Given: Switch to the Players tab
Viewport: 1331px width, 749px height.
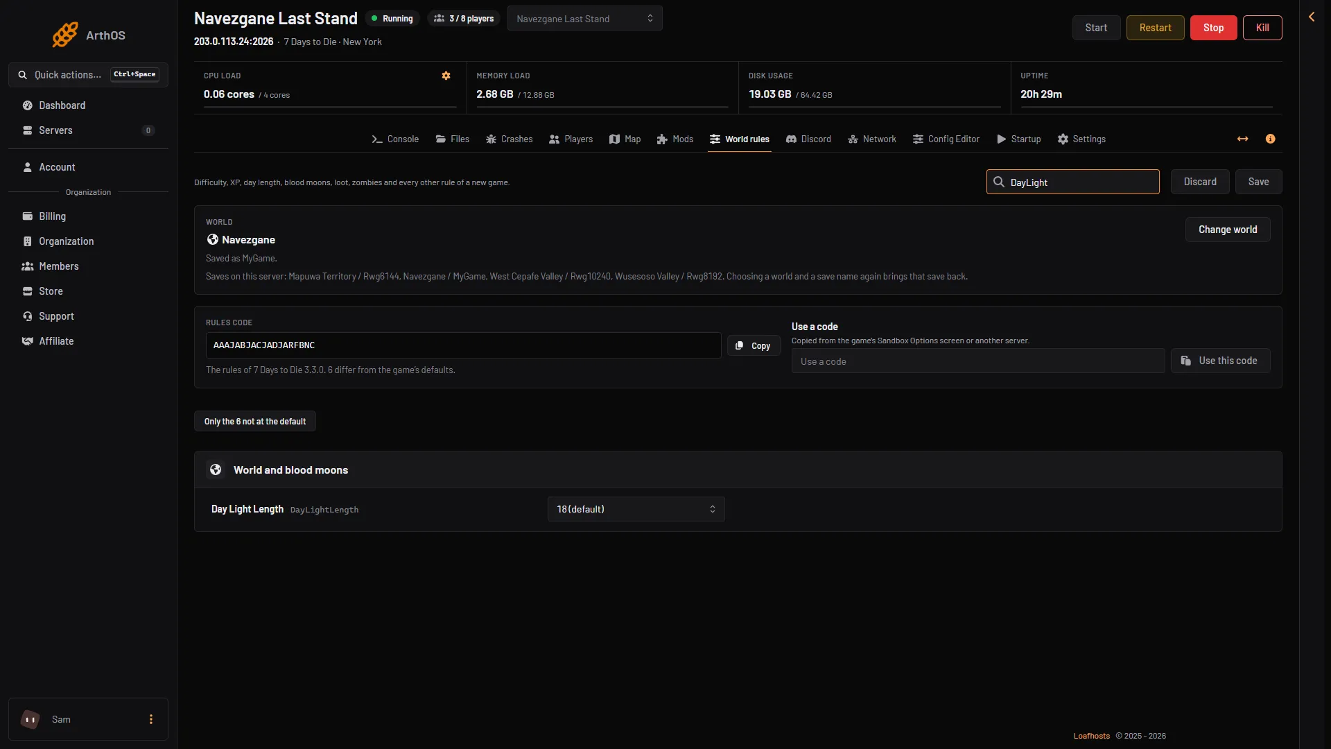Looking at the screenshot, I should point(571,139).
